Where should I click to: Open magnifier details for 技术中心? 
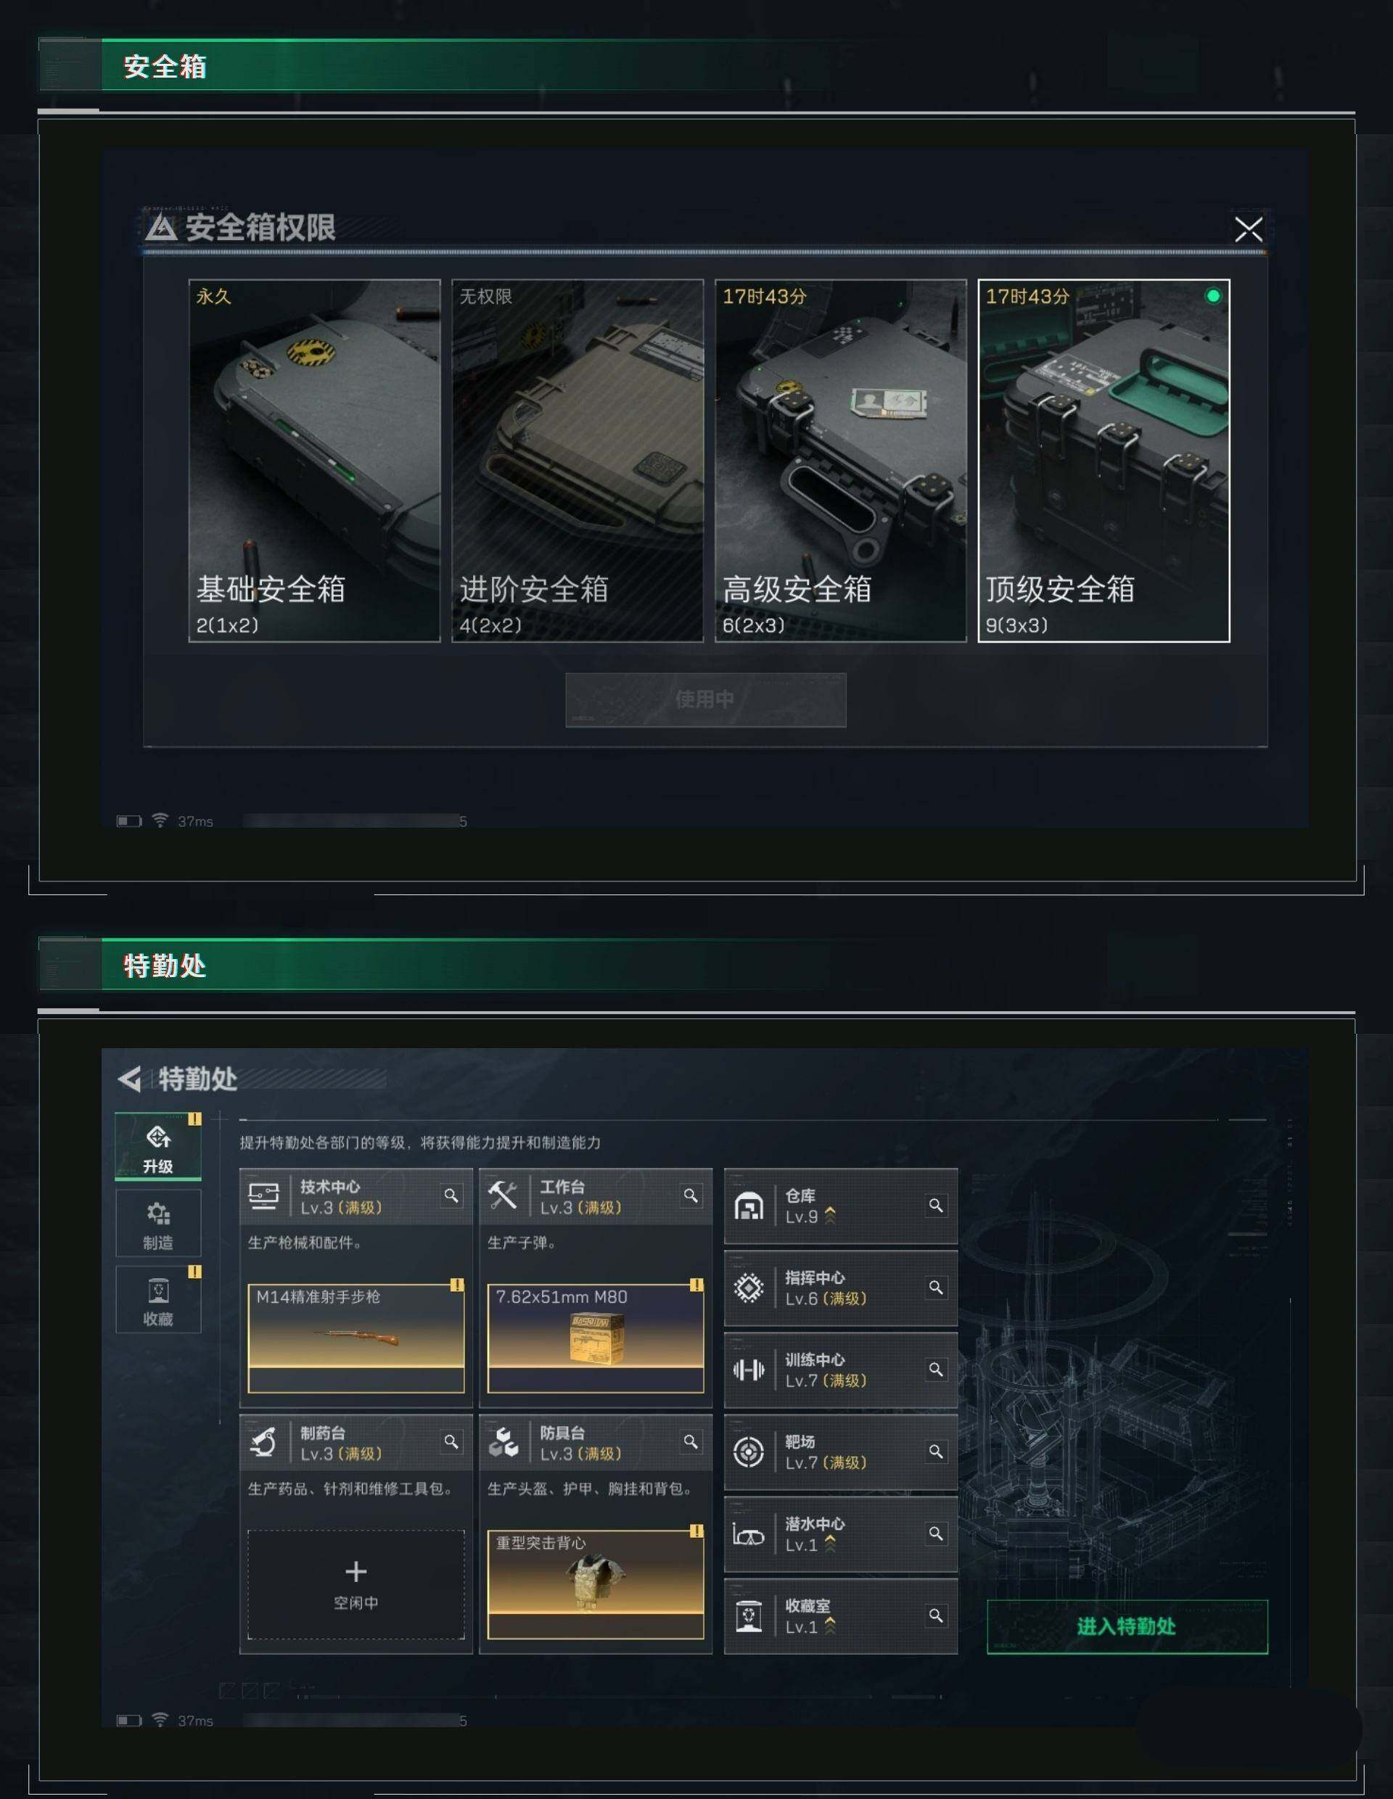tap(451, 1195)
